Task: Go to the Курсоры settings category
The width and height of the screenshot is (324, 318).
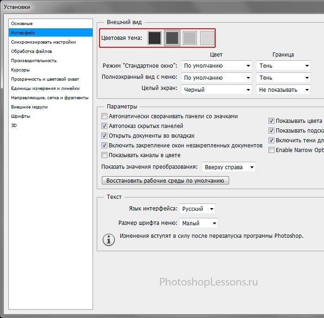Action: 20,70
